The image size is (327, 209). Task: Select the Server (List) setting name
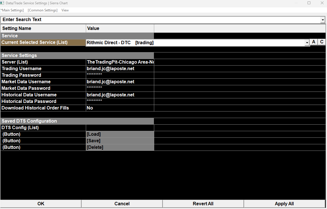coord(43,62)
